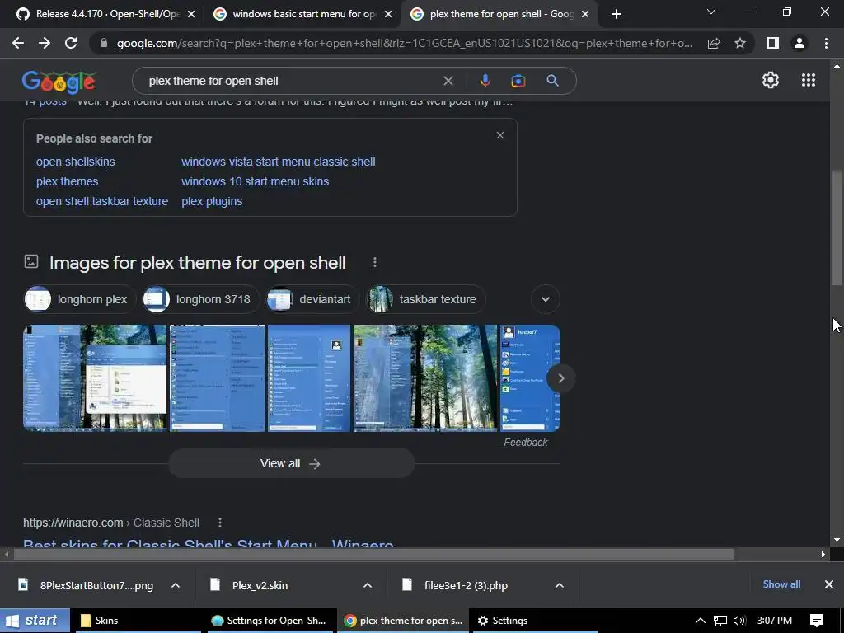Filter images by longhorn 3718 chip
This screenshot has height=633, width=844.
[x=201, y=299]
